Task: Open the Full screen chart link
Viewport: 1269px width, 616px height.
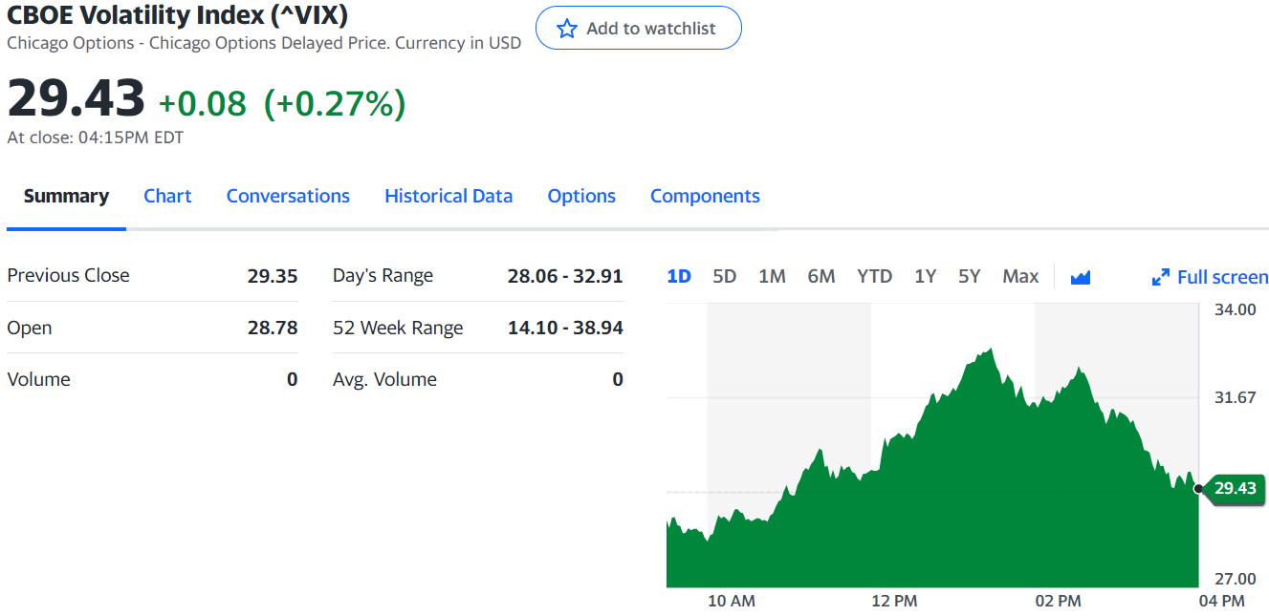Action: (x=1222, y=277)
